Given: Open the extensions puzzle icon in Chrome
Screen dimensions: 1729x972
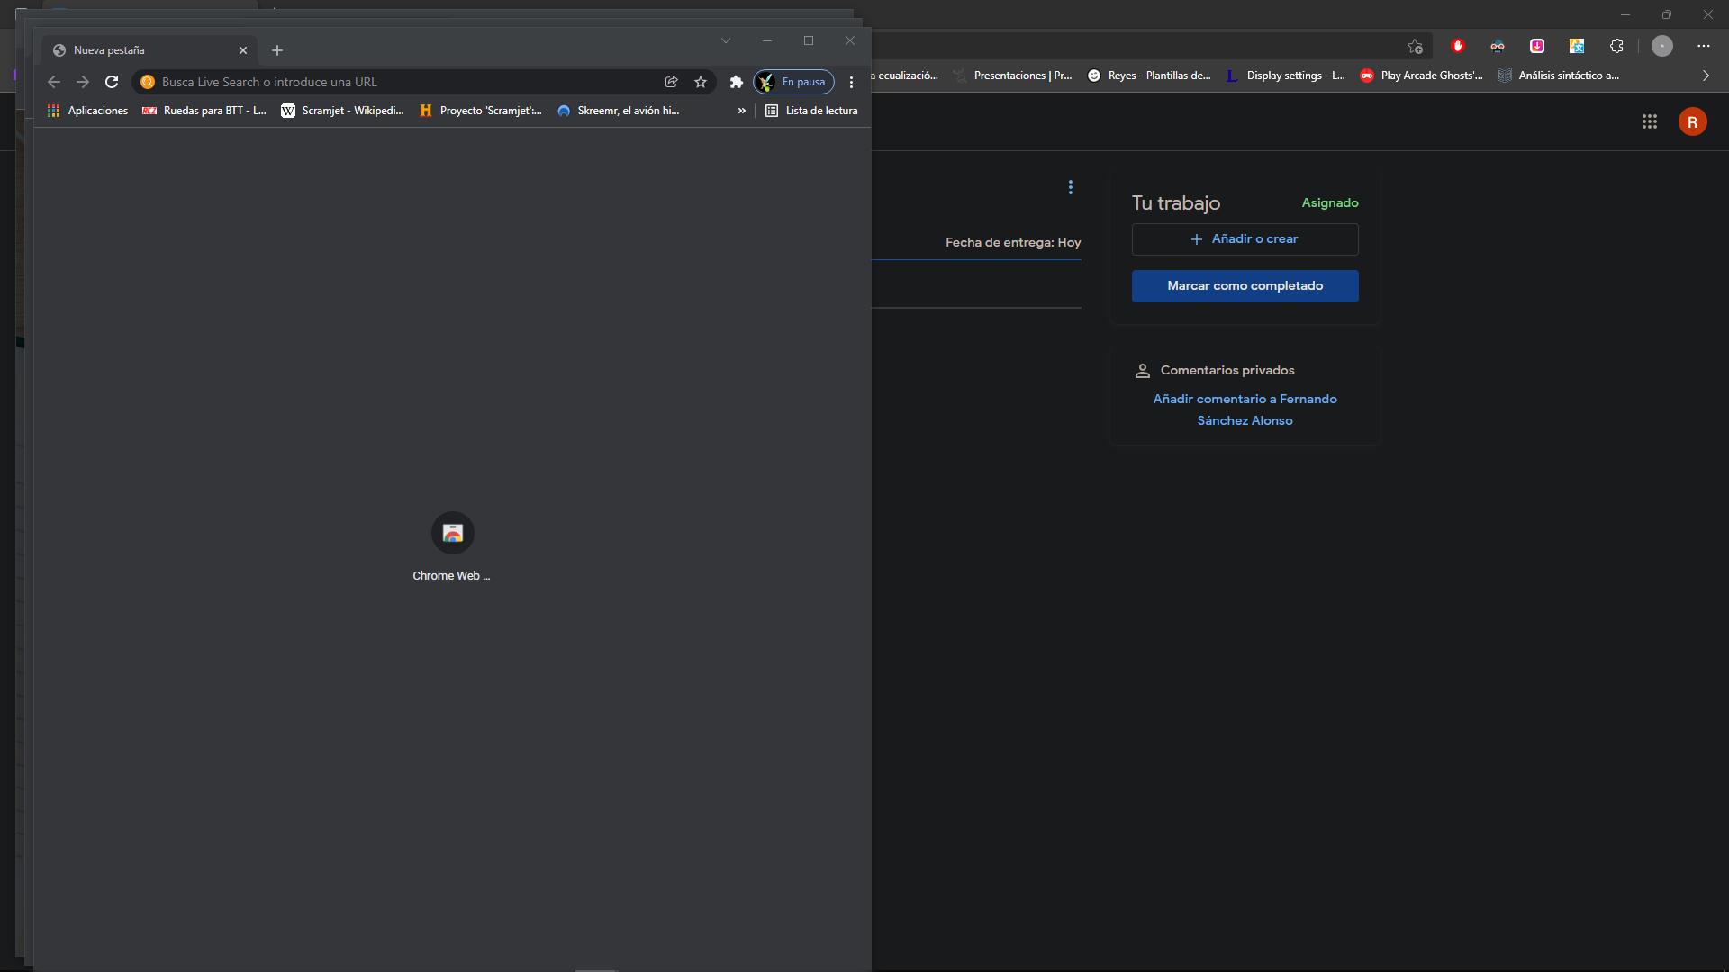Looking at the screenshot, I should click(736, 82).
